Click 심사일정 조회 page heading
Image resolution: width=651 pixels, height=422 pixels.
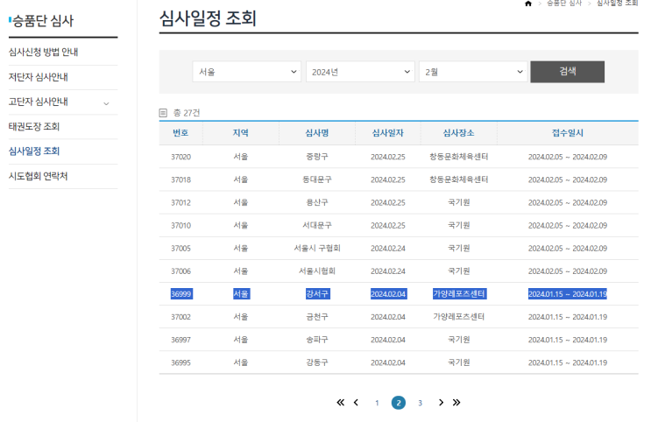point(208,18)
